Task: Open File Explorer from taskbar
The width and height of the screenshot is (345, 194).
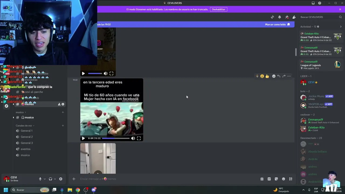Action: pyautogui.click(x=70, y=190)
